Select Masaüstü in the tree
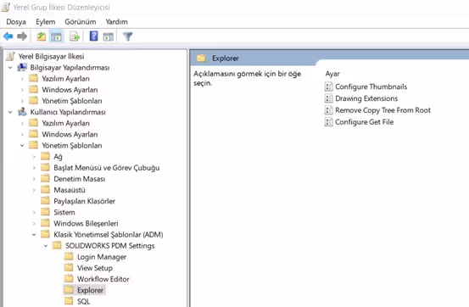Screen dimensions: 469x307 70,190
